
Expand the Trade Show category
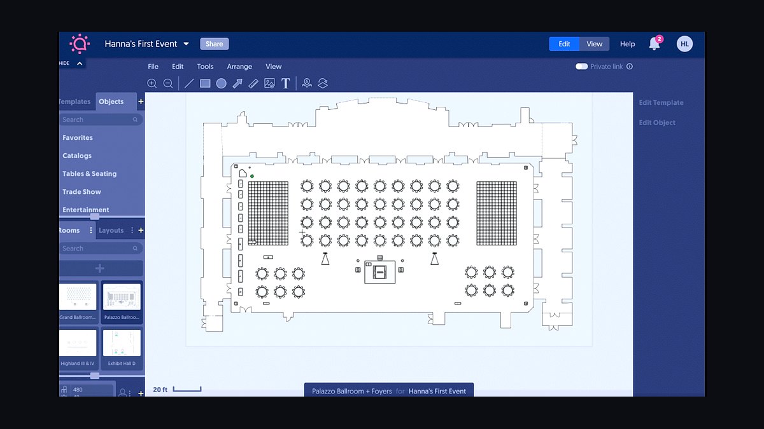(81, 191)
